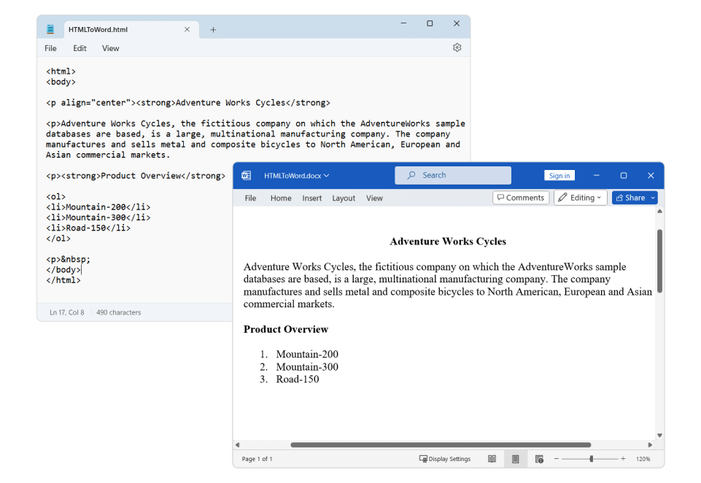The width and height of the screenshot is (701, 483).
Task: Click the Word Search box
Action: click(452, 175)
